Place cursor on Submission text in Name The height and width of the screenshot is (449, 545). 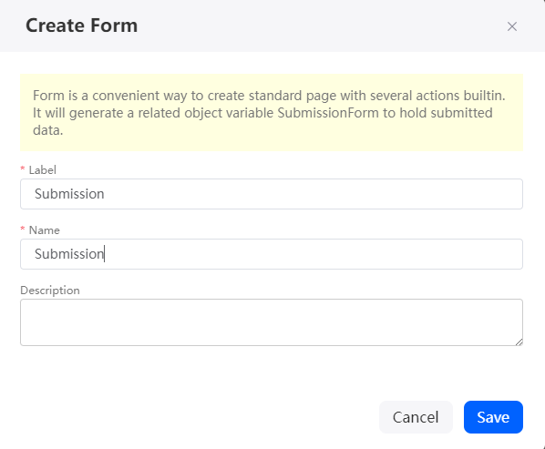[x=69, y=254]
